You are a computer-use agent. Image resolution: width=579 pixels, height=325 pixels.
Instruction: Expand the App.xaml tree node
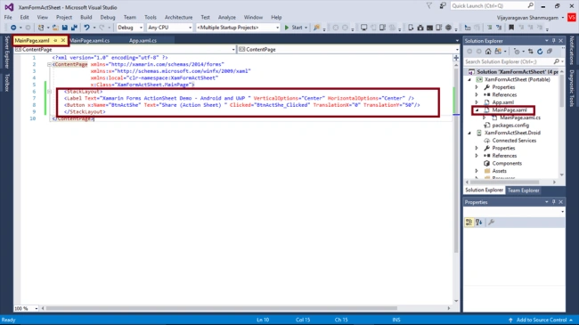coord(477,102)
